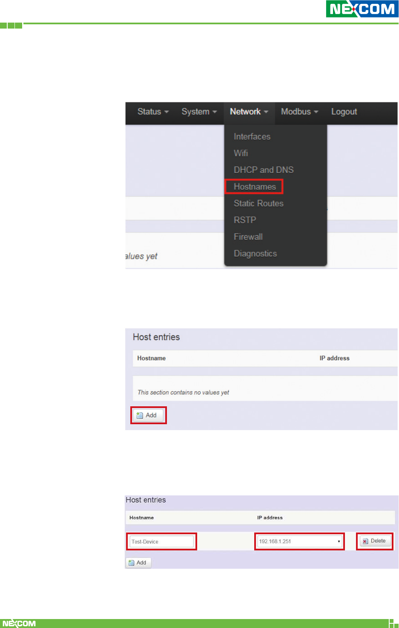The image size is (399, 628).
Task: Click the NEXCOM logo in footer
Action: point(19,623)
